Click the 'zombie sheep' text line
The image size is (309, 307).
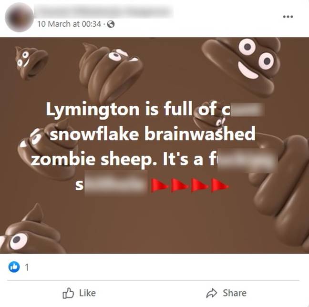[94, 159]
